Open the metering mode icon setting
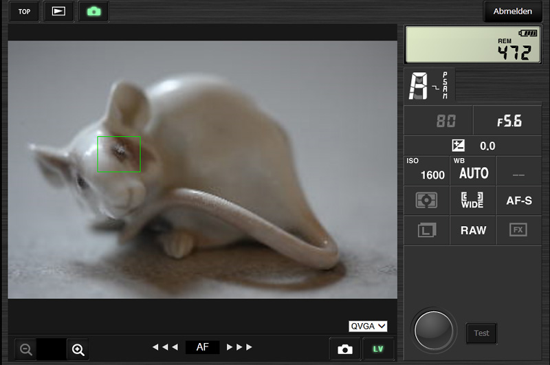The height and width of the screenshot is (365, 550). [426, 201]
